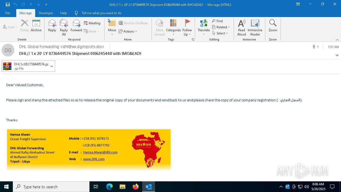Open the Immersive Reader
Viewport: 341px width, 192px height.
255,27
